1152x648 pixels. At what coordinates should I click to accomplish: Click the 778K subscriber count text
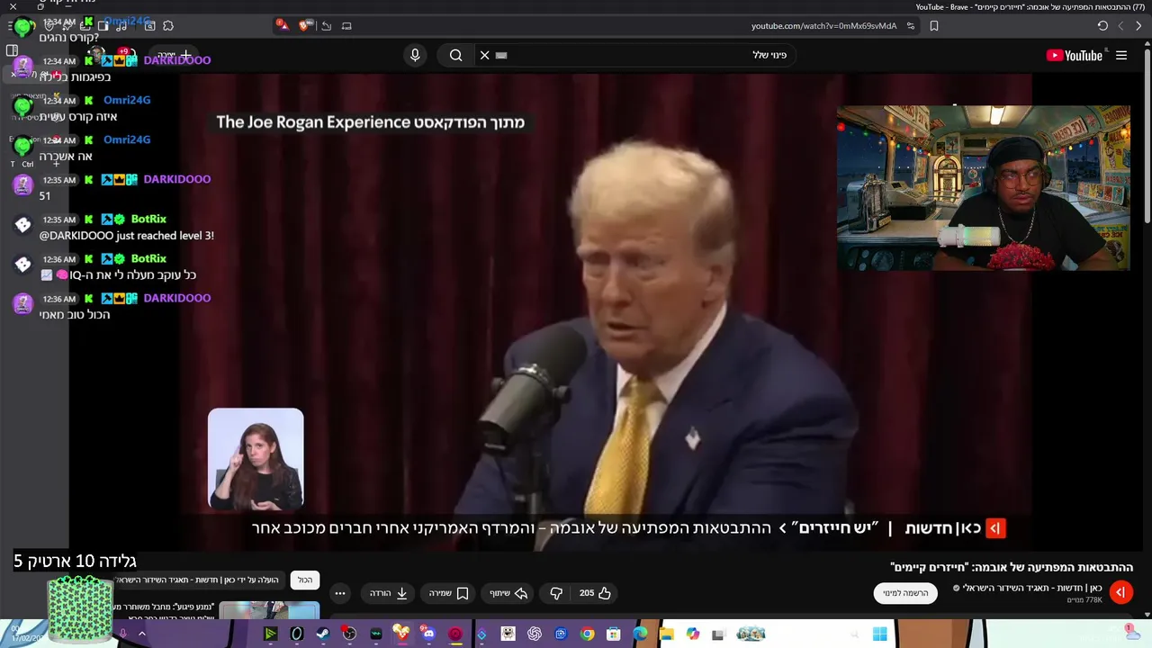click(1084, 600)
